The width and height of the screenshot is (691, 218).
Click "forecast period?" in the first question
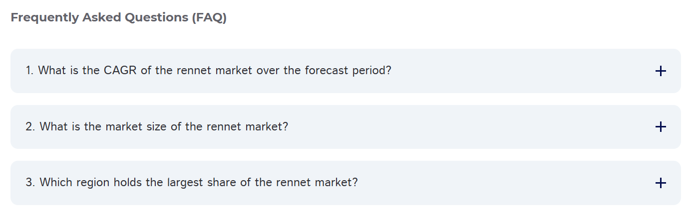point(347,71)
